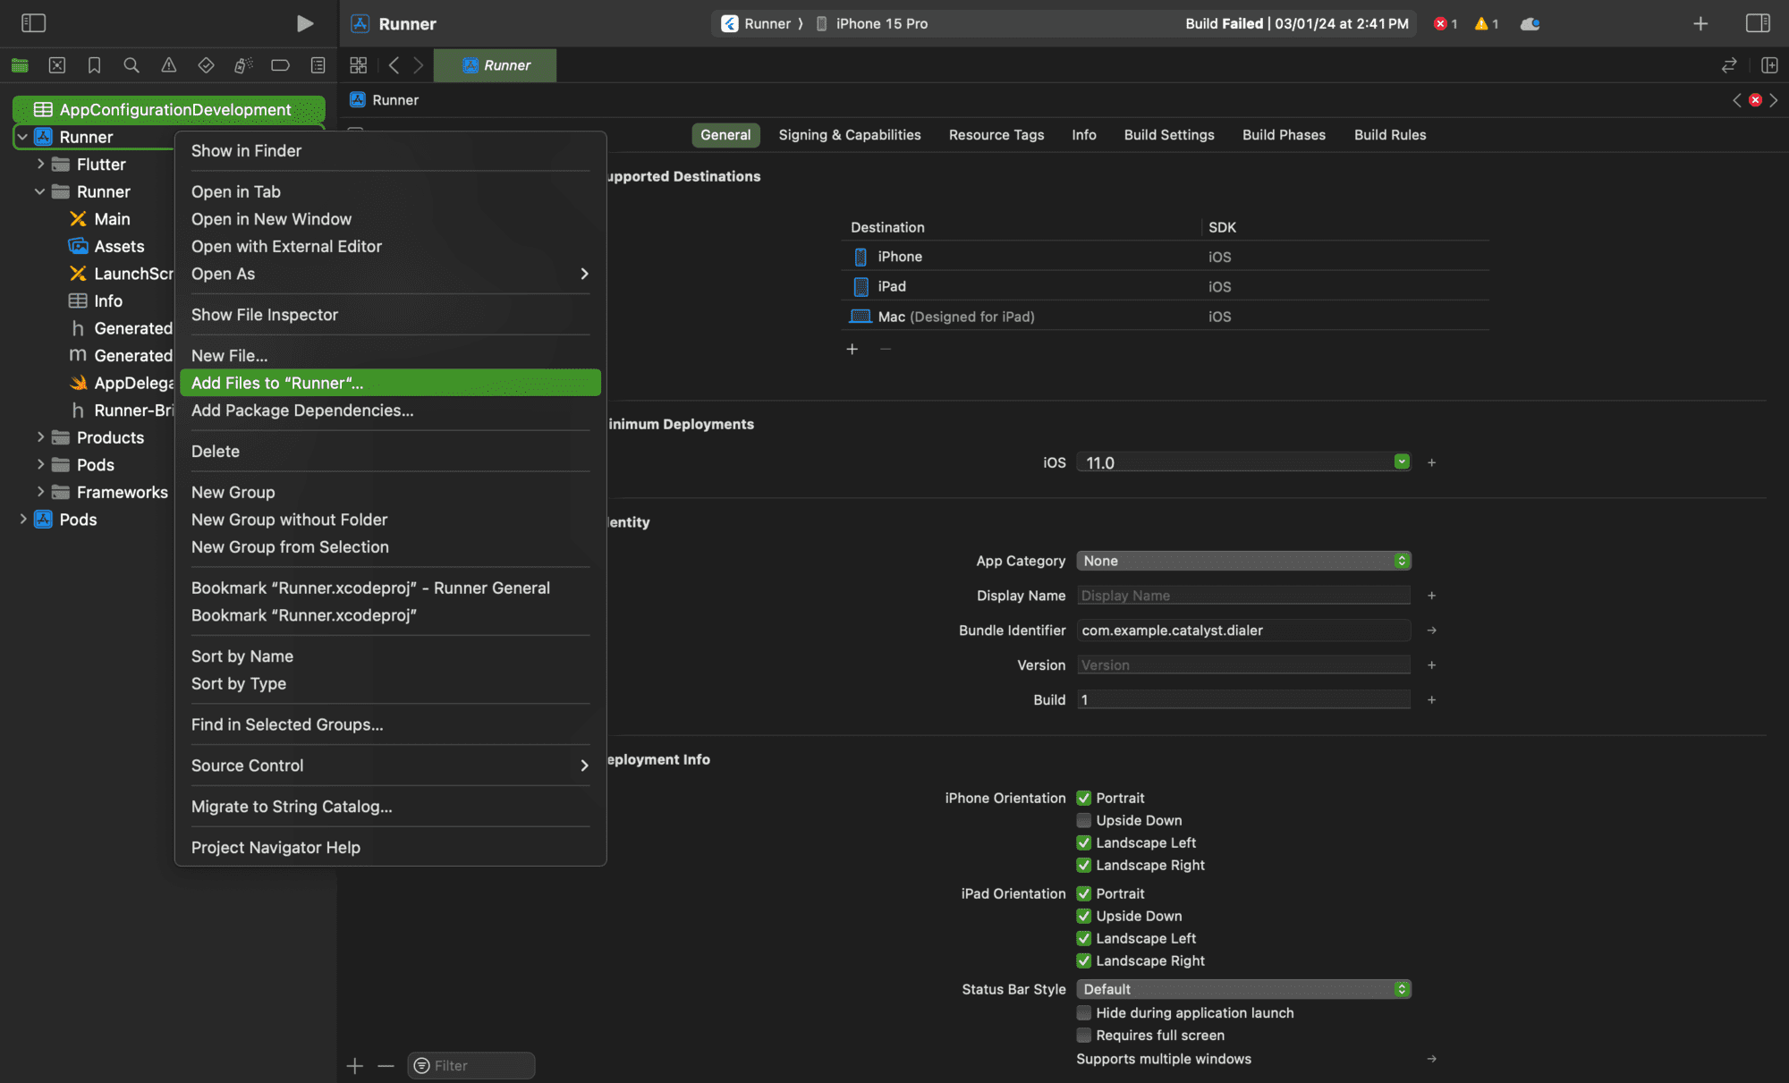Choose Add Package Dependencies…
Image resolution: width=1789 pixels, height=1083 pixels.
click(390, 410)
